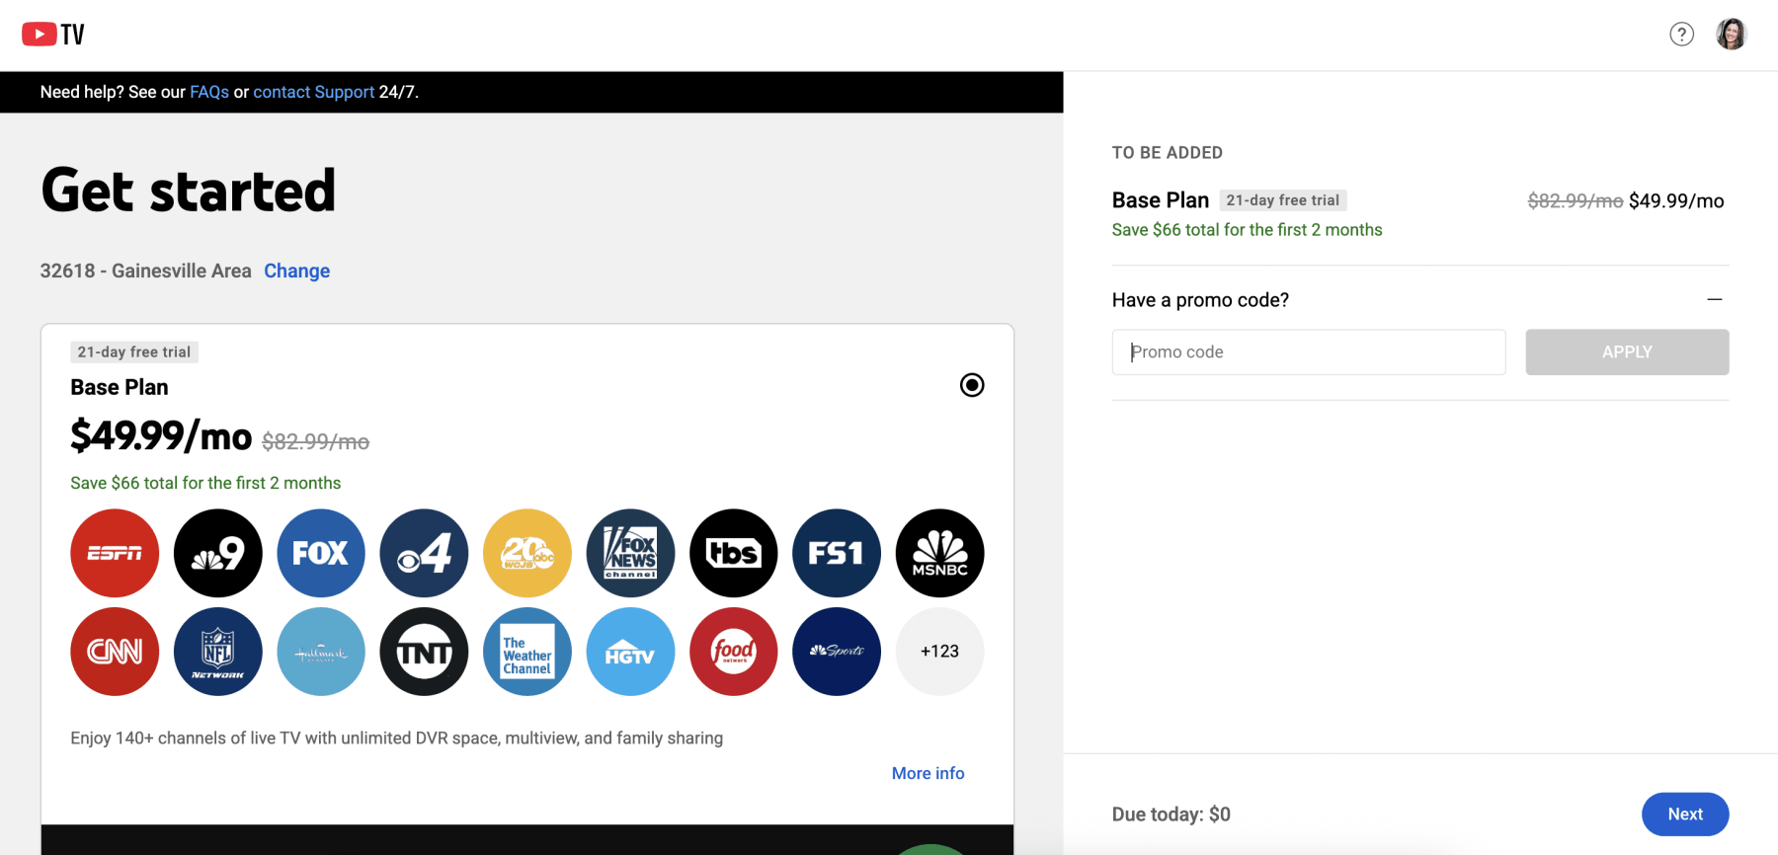Screen dimensions: 1778x855
Task: Click the large '$49.99/mo' price in plan card
Action: point(161,435)
